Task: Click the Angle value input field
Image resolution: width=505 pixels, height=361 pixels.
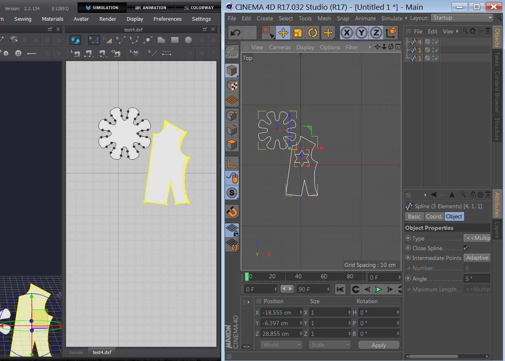Action: 476,279
